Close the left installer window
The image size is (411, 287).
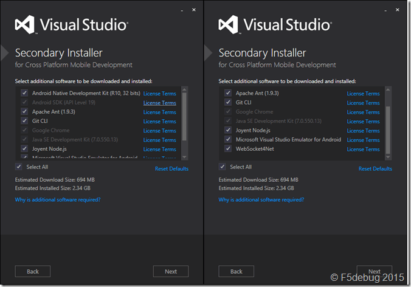point(194,10)
